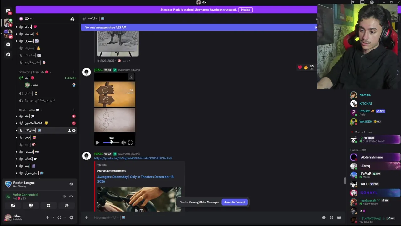Open ميمز channel
The width and height of the screenshot is (401, 226).
click(47, 137)
